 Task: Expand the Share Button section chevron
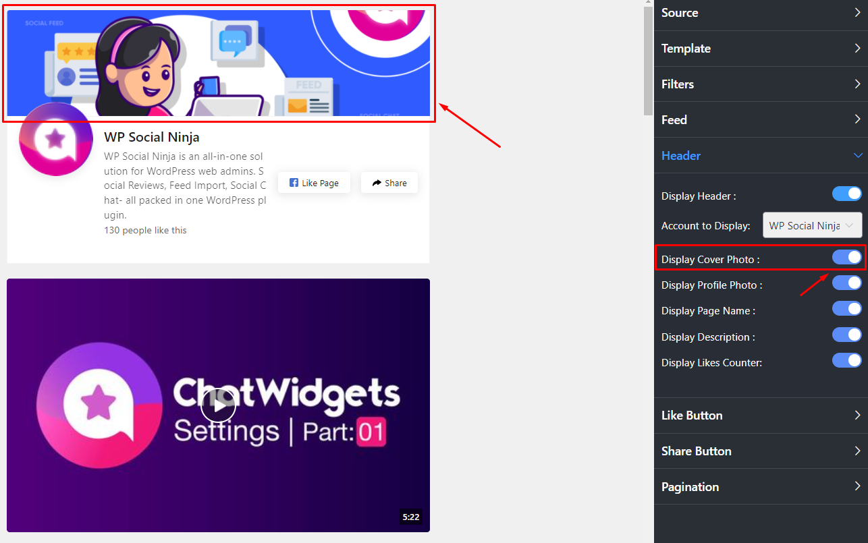[858, 451]
